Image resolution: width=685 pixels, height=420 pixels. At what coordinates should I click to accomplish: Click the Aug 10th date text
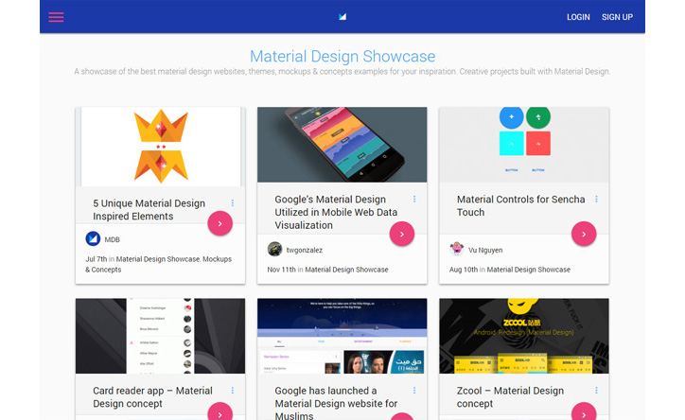464,270
